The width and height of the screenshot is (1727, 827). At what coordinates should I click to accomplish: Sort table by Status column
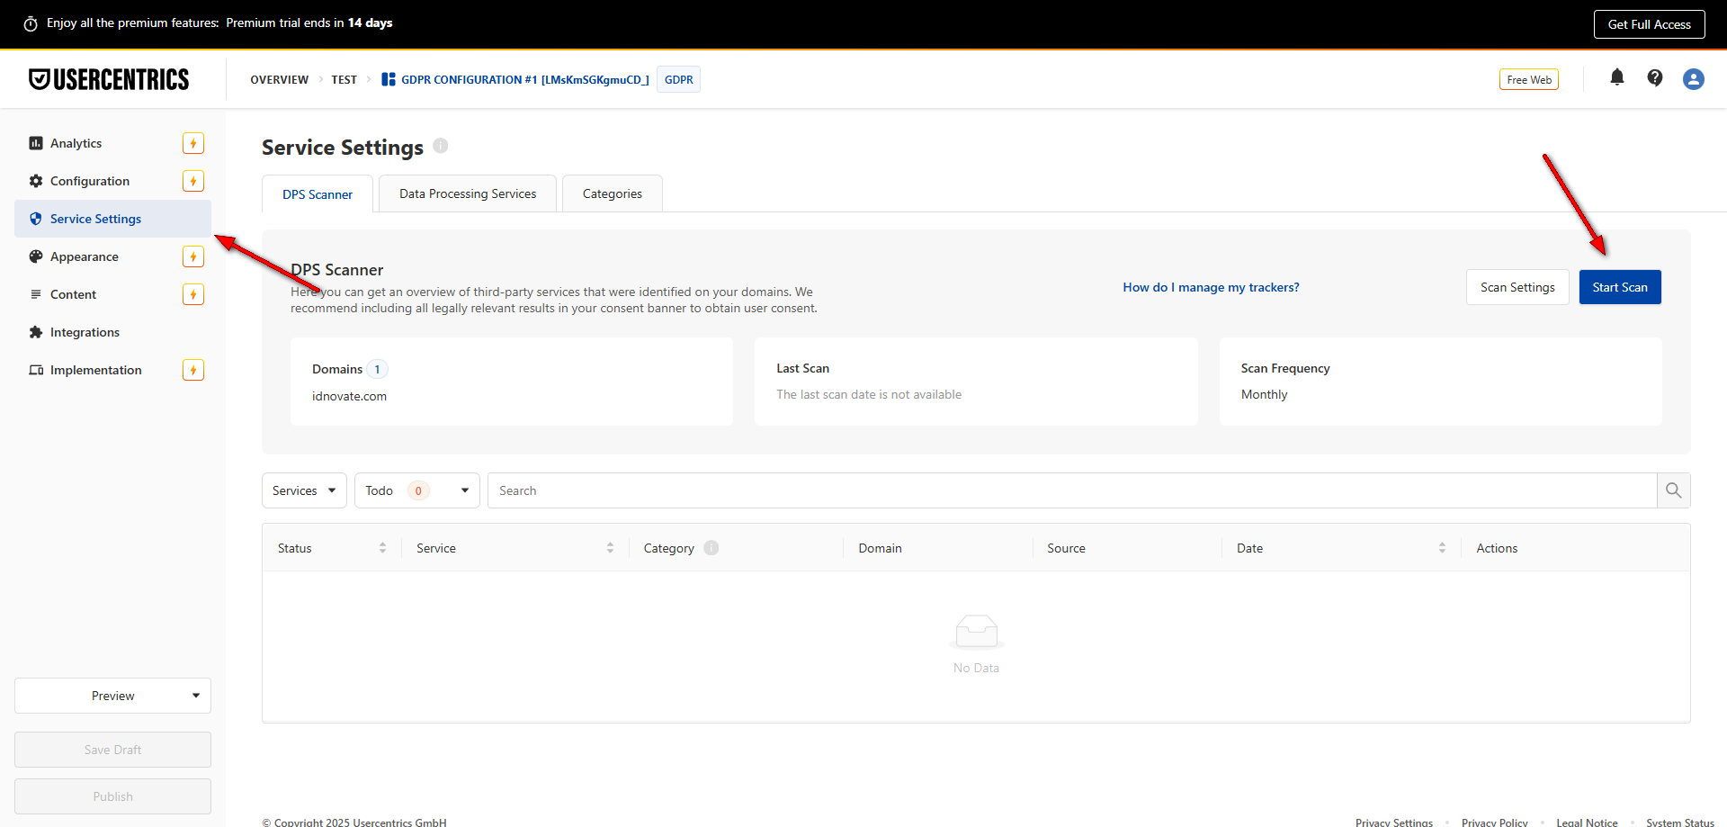(x=382, y=548)
